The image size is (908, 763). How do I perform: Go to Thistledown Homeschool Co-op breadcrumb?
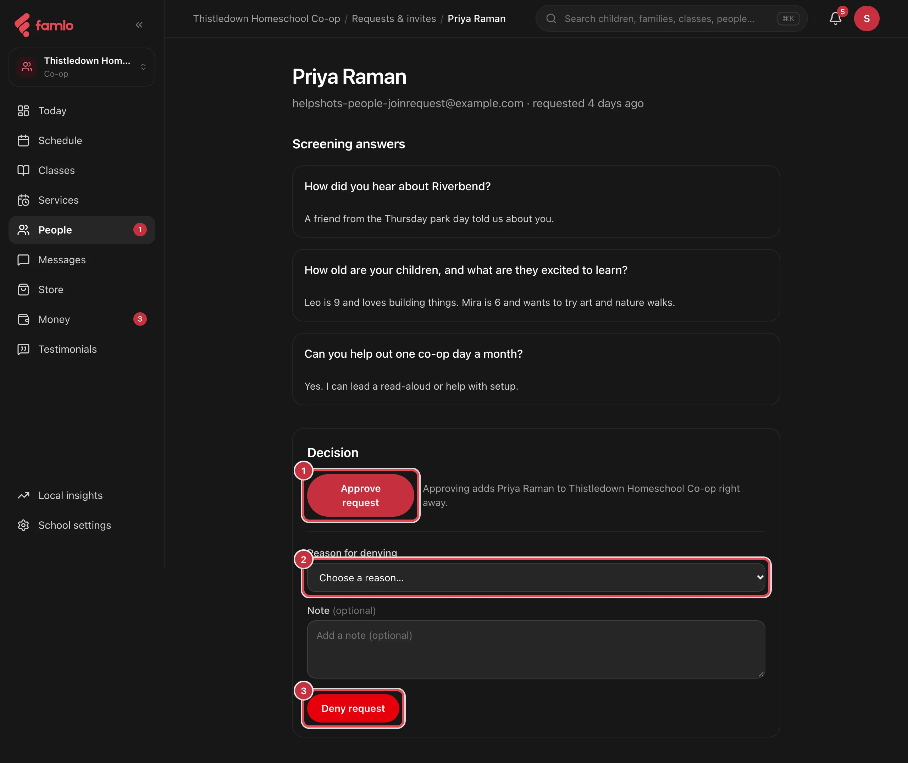pos(266,18)
